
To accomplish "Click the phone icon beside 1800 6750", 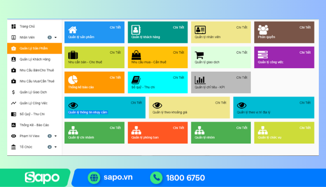I will pyautogui.click(x=156, y=178).
